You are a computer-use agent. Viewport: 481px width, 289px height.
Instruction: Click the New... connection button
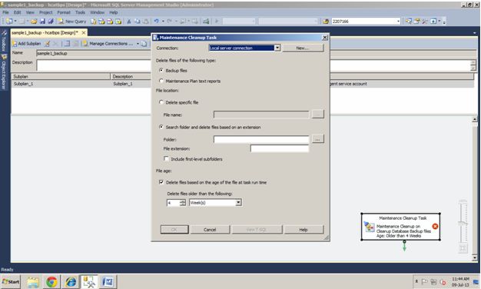[303, 48]
